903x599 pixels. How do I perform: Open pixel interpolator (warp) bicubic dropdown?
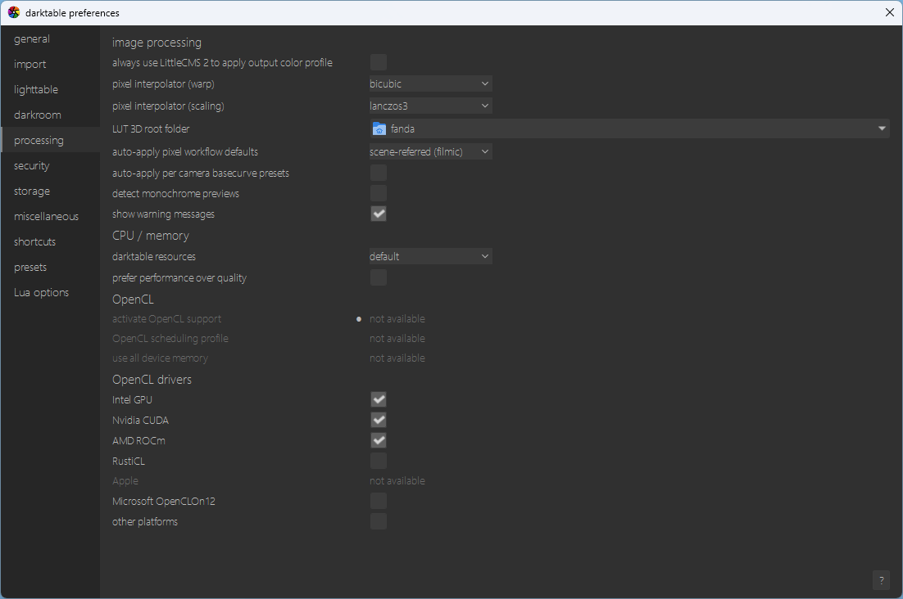pos(430,83)
